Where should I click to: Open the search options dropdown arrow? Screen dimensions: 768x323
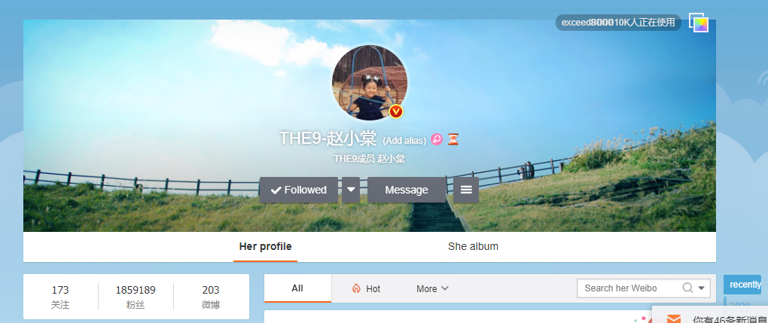tap(702, 288)
